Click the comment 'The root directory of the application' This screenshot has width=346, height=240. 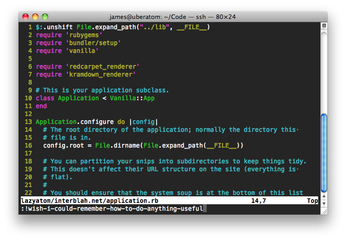(x=120, y=130)
